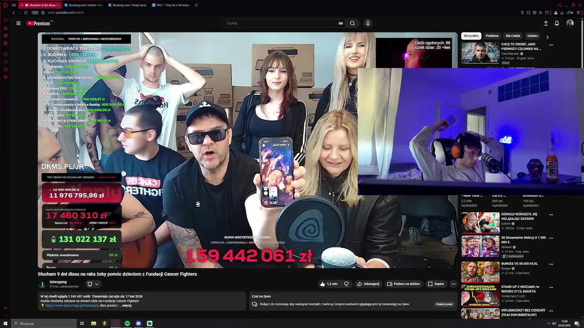This screenshot has height=328, width=584.
Task: Open the heart bookmarks icon in toolbar
Action: 547,12
